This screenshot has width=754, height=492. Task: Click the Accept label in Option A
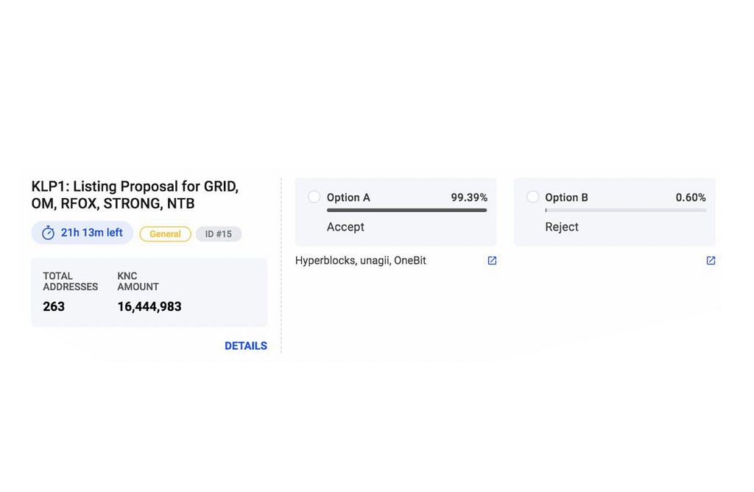click(345, 227)
